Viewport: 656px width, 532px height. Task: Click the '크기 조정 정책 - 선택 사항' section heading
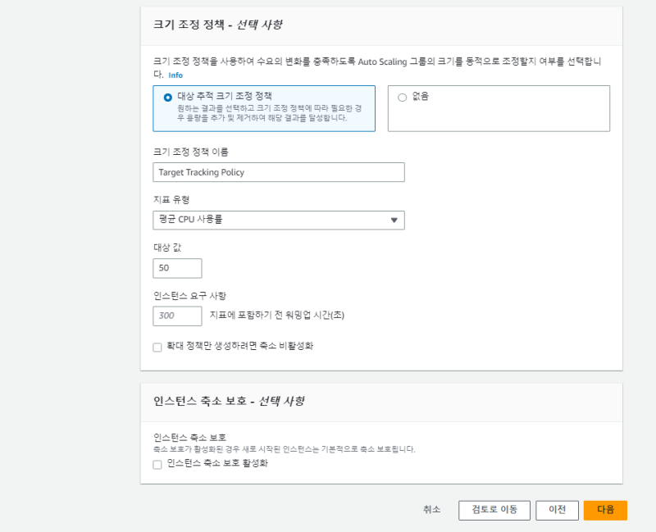click(218, 25)
